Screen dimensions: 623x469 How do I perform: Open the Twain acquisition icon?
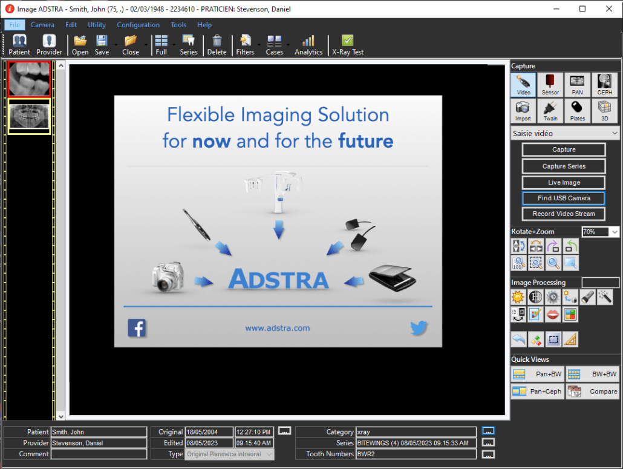[x=550, y=111]
